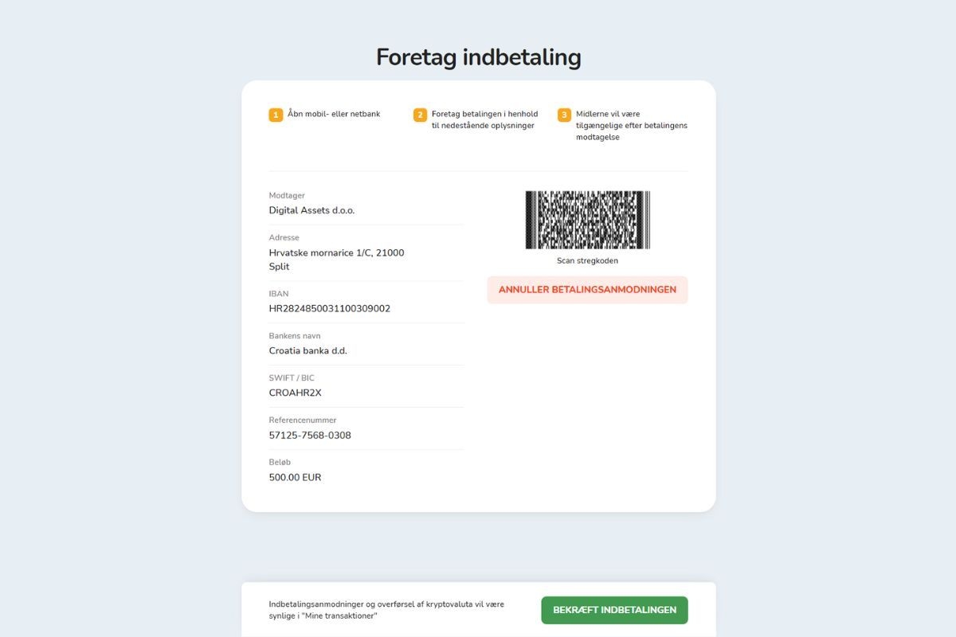Click the address Hrvatske mornarice 1/C
956x637 pixels.
coord(336,253)
